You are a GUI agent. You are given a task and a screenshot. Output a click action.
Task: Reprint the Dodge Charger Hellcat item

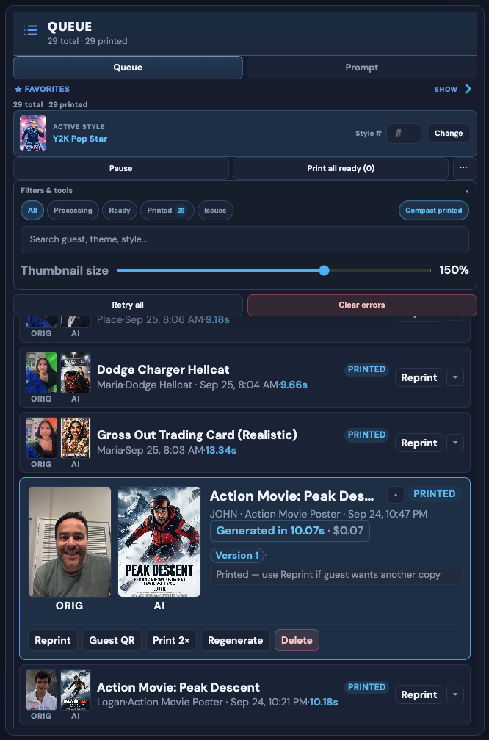[x=419, y=377]
